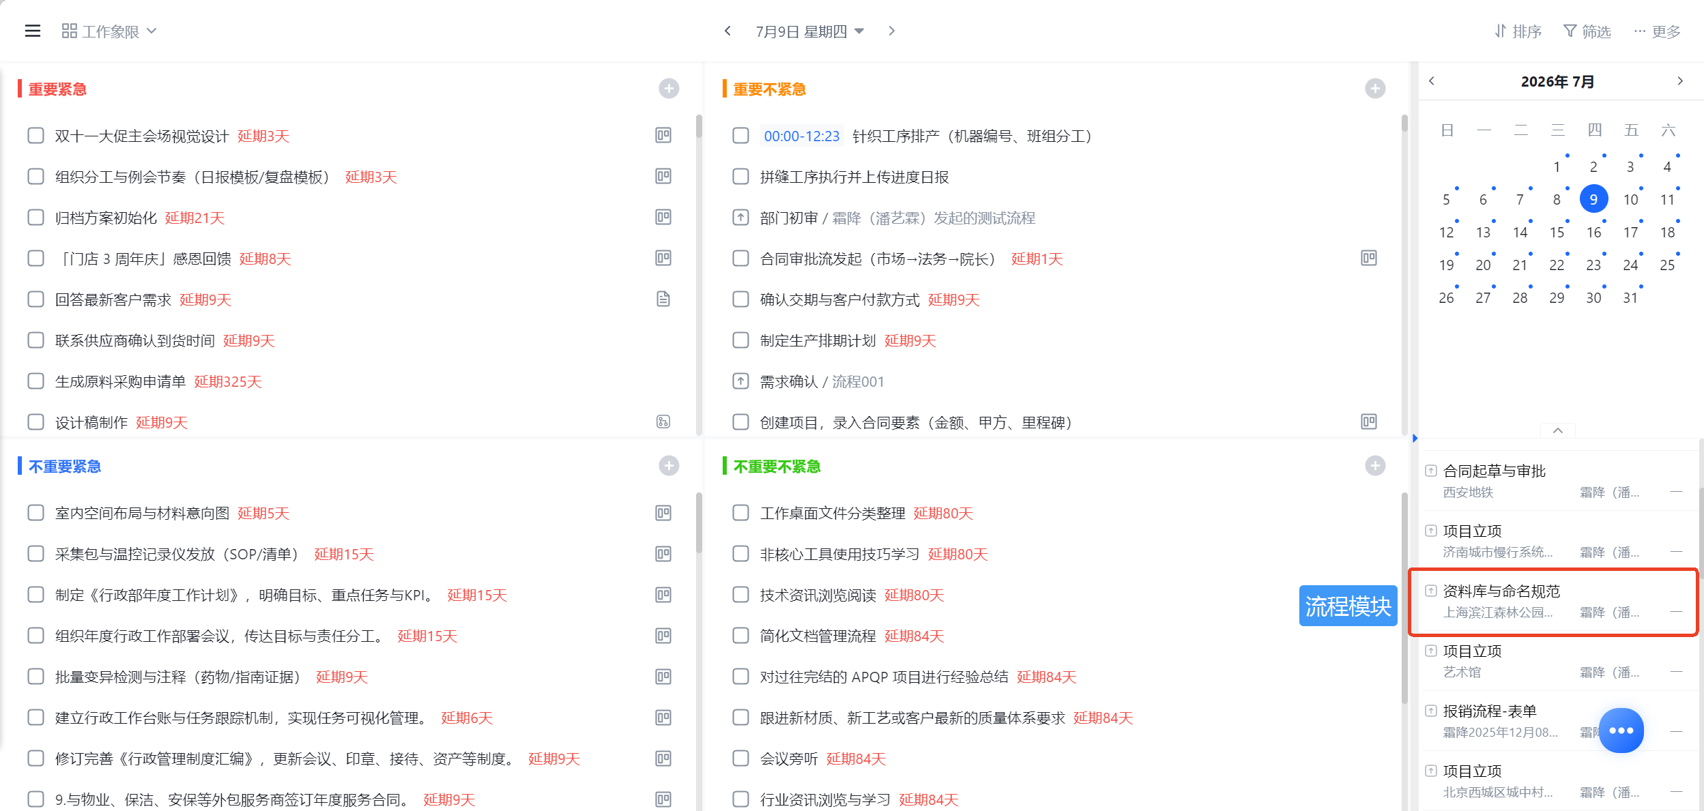This screenshot has height=811, width=1704.
Task: Click the 流程模块 label
Action: click(1348, 606)
